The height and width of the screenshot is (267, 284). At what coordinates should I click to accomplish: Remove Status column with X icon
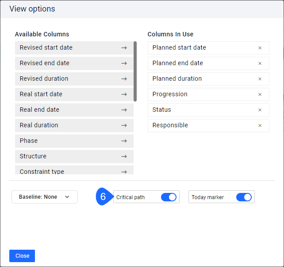point(260,110)
